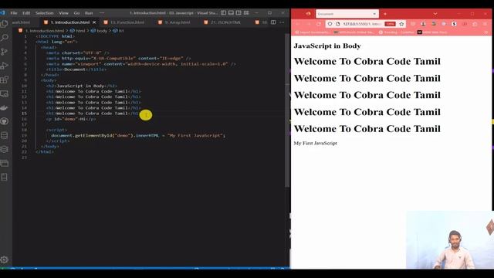This screenshot has height=278, width=494.
Task: Click the title Document line in the editor
Action: tap(76, 69)
